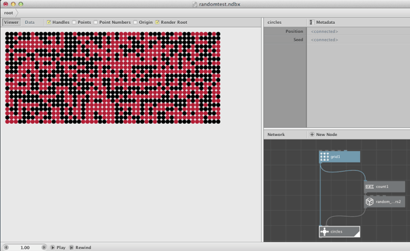The height and width of the screenshot is (251, 410).
Task: Switch to the Data tab
Action: 29,23
